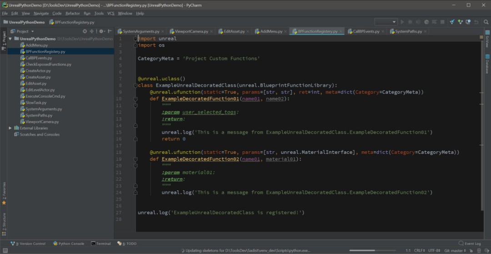Close the SystemPaths.py tab

tap(425, 32)
